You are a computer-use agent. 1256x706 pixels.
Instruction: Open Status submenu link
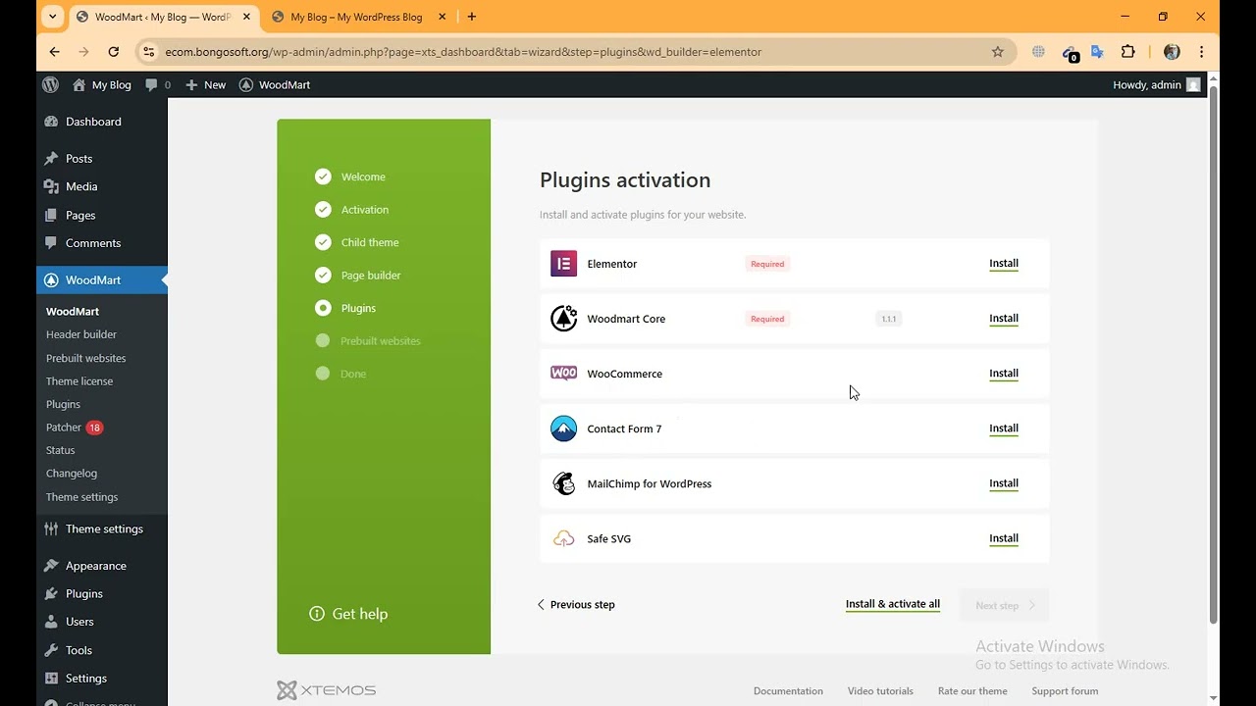coord(61,450)
